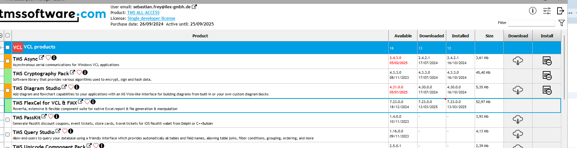Download TMS PassKit cloud icon
This screenshot has height=148, width=577.
[x=518, y=119]
